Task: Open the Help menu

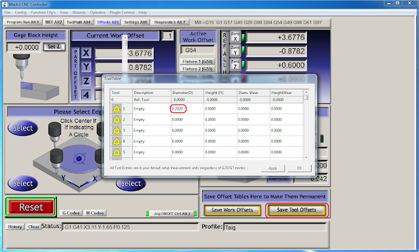Action: point(143,12)
